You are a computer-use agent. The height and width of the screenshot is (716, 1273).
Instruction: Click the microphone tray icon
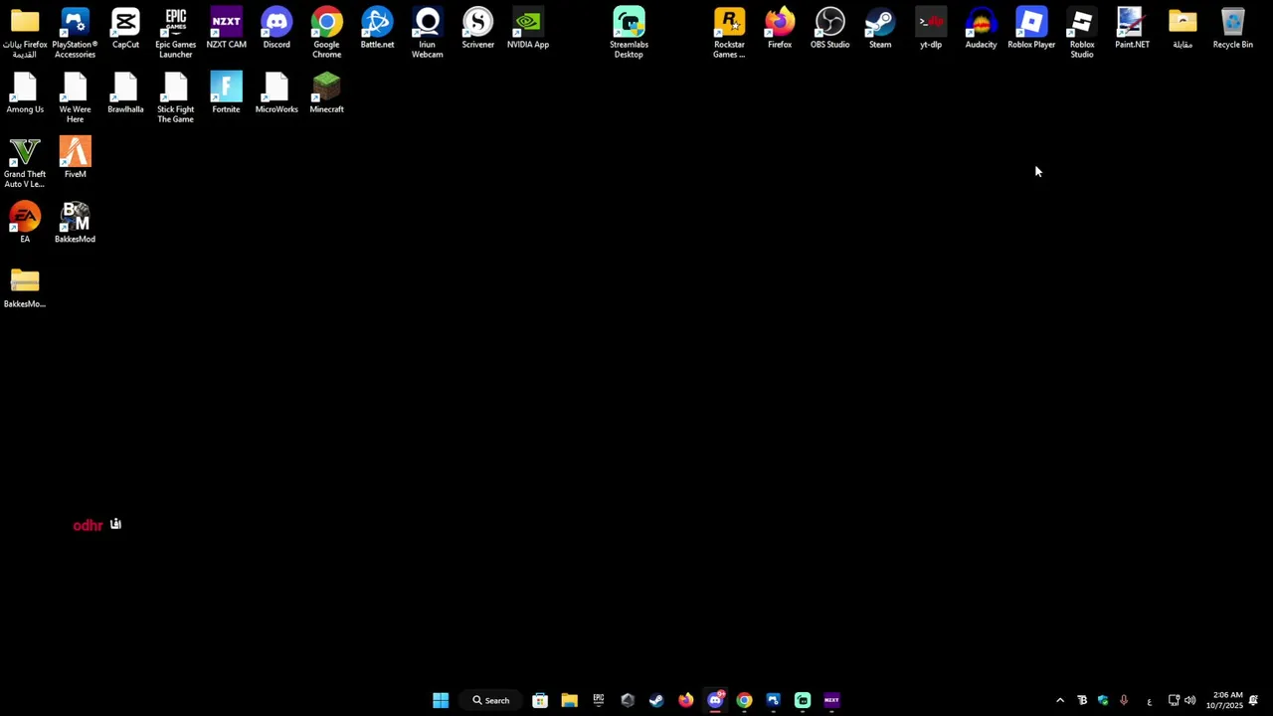pyautogui.click(x=1124, y=700)
